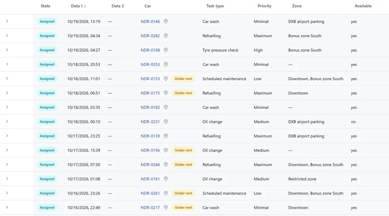Click Under rent badge on NDR-0196

(x=183, y=150)
